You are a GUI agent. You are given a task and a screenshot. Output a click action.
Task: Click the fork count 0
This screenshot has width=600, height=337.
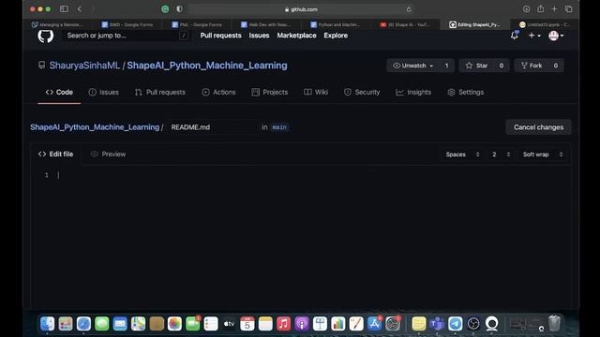(x=556, y=66)
